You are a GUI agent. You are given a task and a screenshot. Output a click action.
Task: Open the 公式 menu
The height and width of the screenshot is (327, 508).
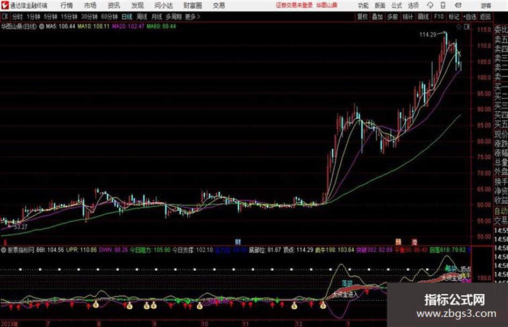pyautogui.click(x=396, y=5)
